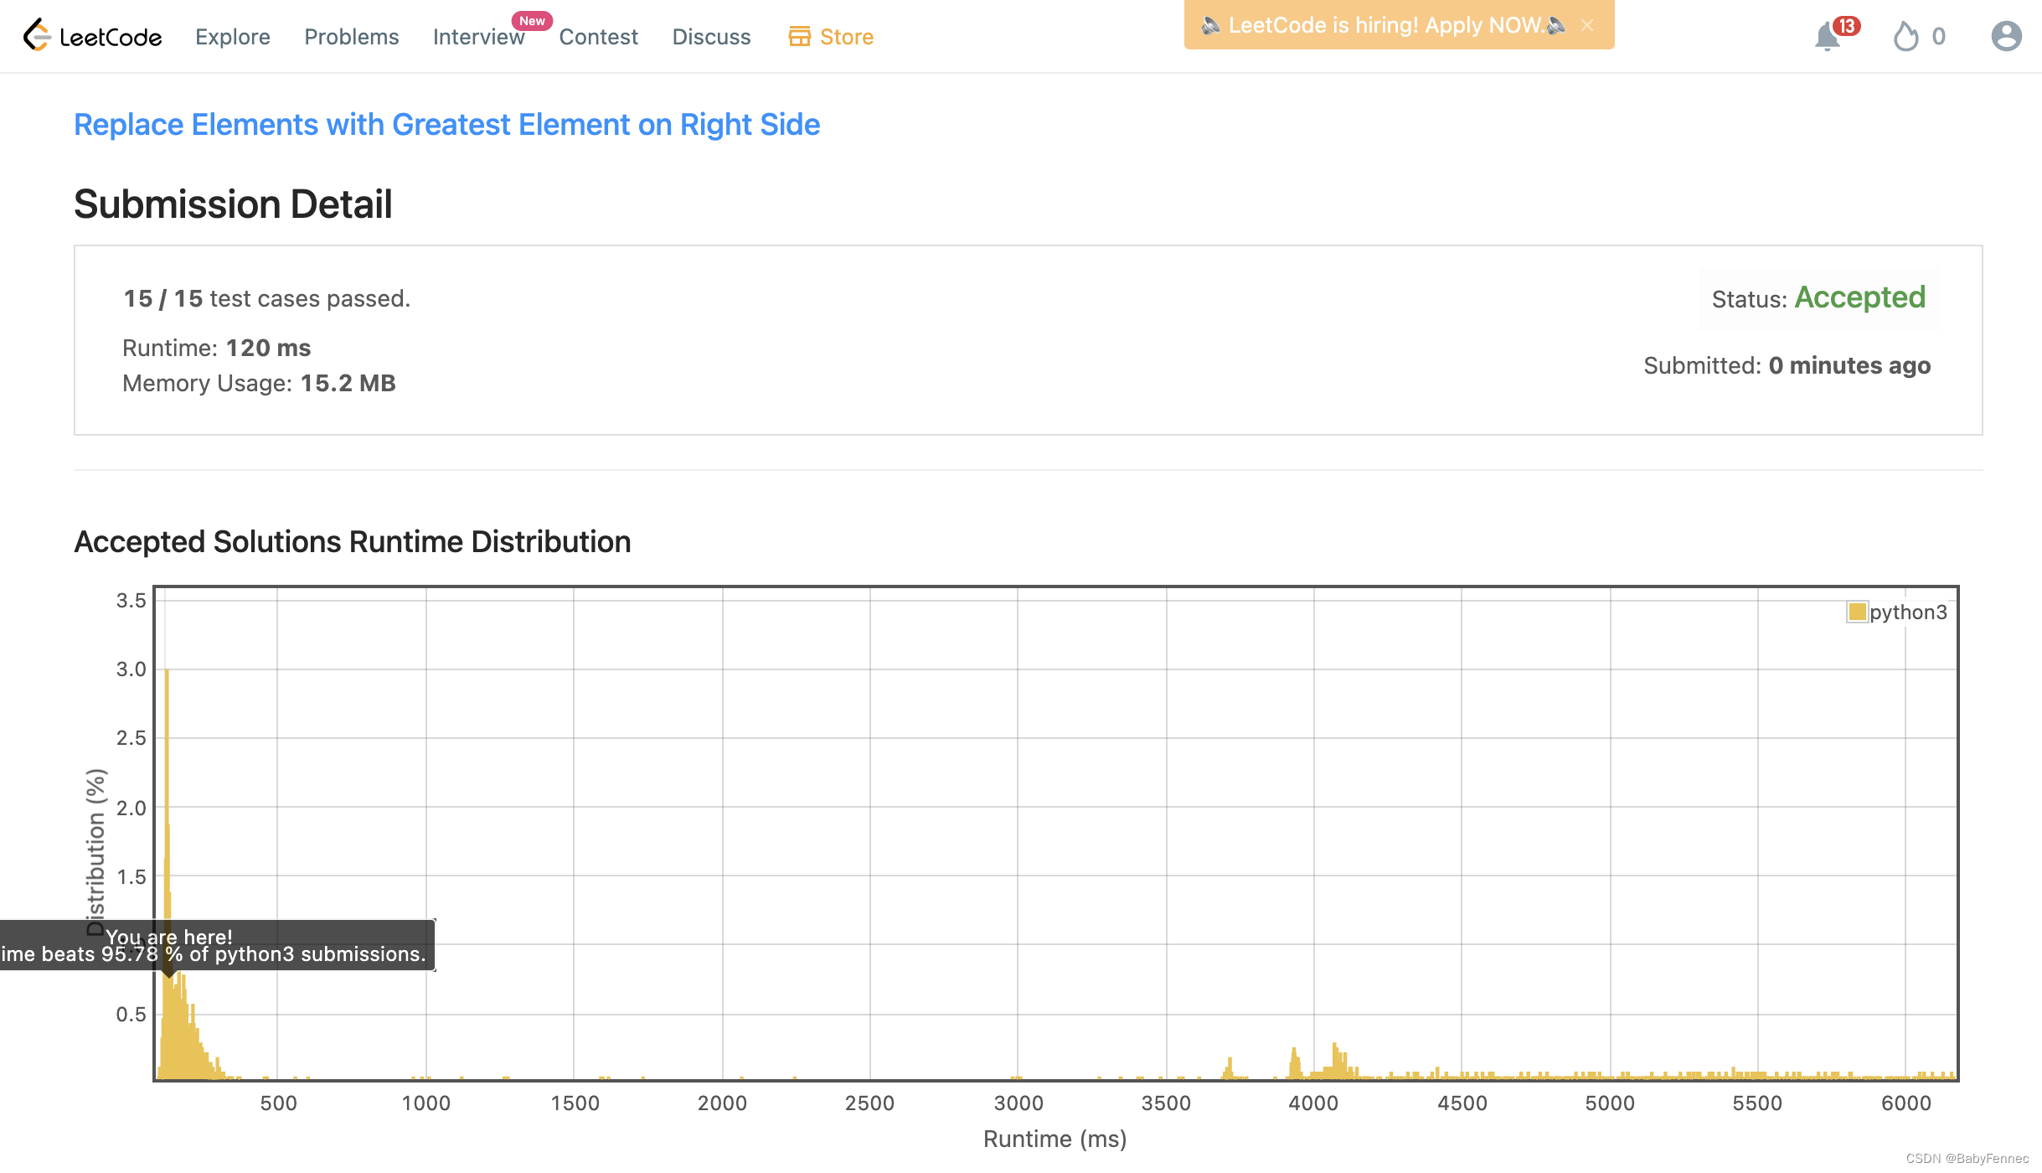Click the LeetCode logo icon
Image resolution: width=2042 pixels, height=1173 pixels.
pos(37,36)
